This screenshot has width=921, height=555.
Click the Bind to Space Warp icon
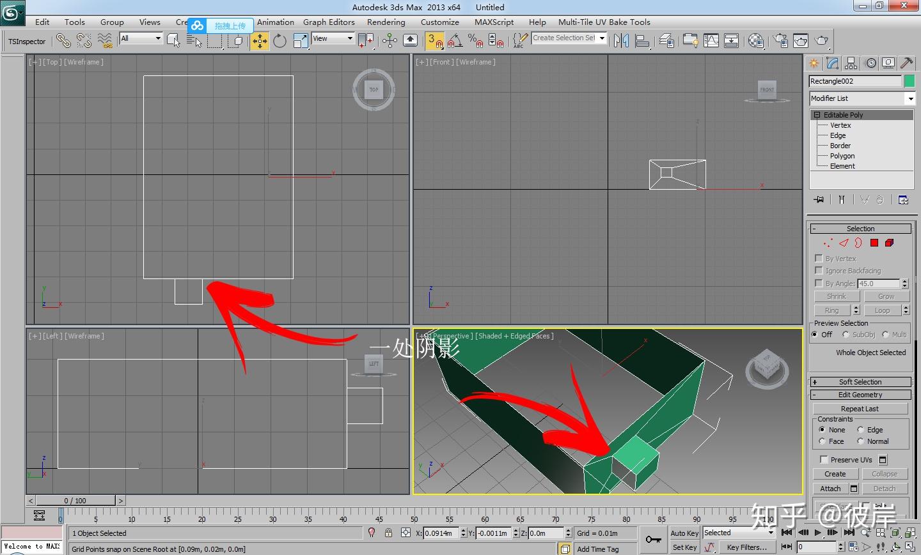coord(105,41)
